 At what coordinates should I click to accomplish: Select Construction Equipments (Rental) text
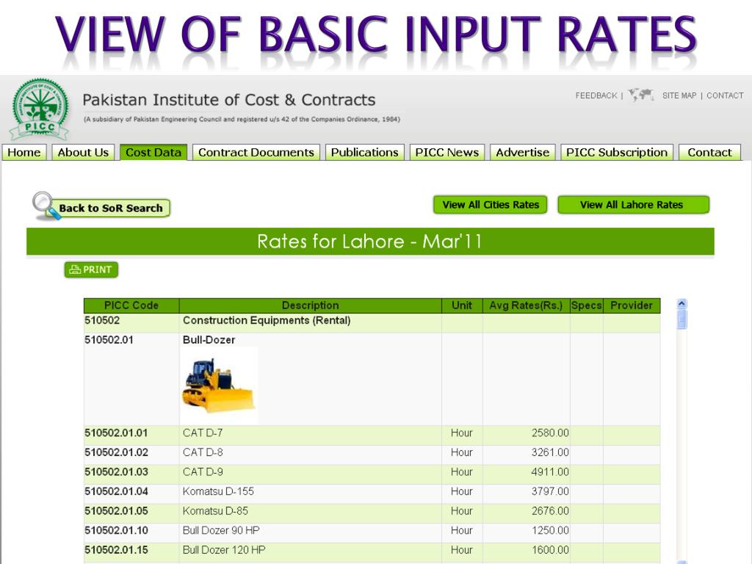point(267,320)
